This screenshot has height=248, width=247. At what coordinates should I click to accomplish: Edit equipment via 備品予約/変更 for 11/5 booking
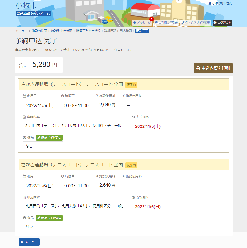tap(49, 138)
